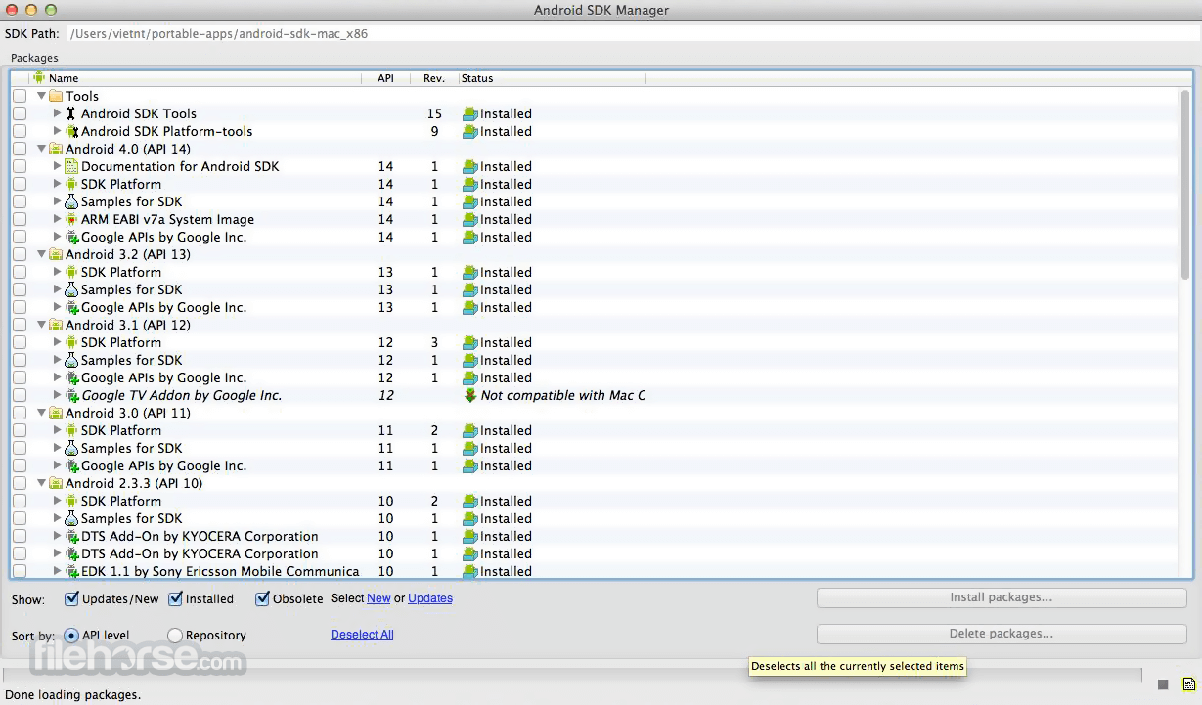The image size is (1202, 705).
Task: Click the installed status icon for SDK Platform API 12
Action: [x=470, y=342]
